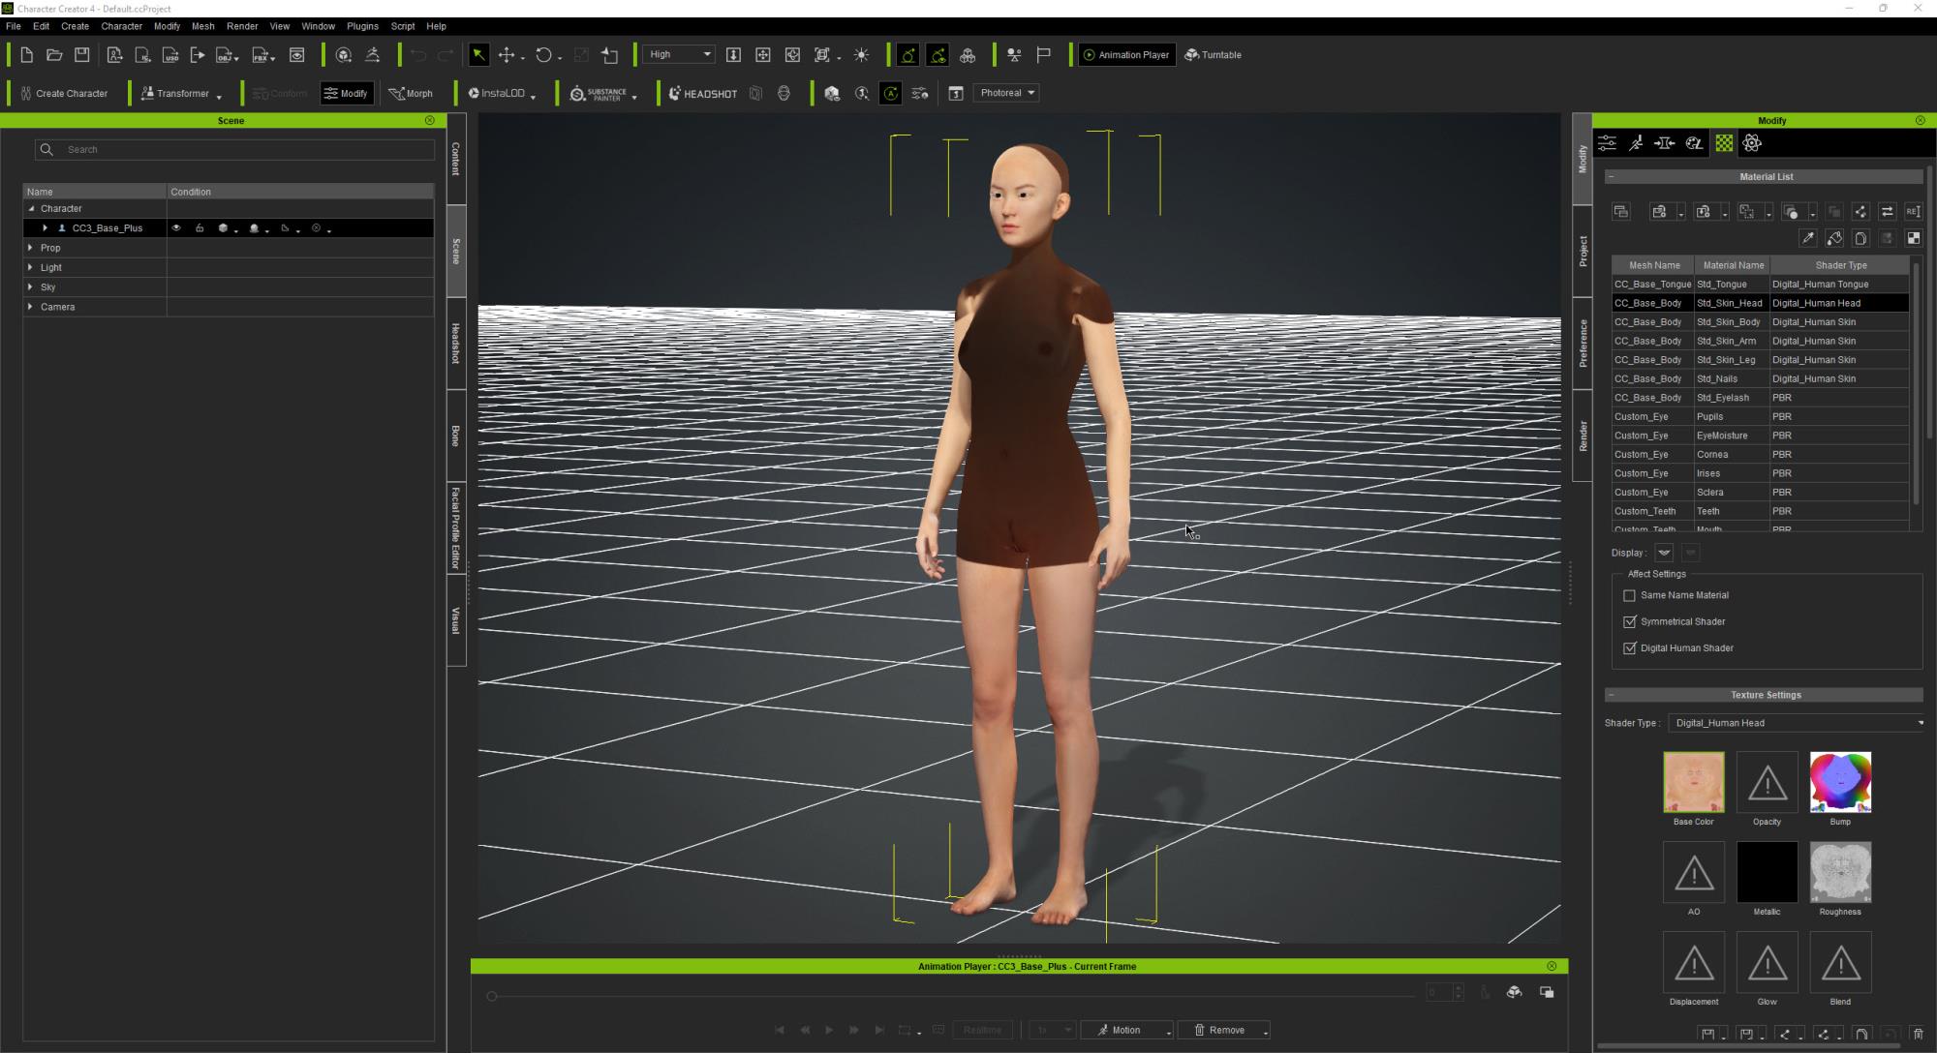Open the File menu
The height and width of the screenshot is (1053, 1937).
(14, 26)
